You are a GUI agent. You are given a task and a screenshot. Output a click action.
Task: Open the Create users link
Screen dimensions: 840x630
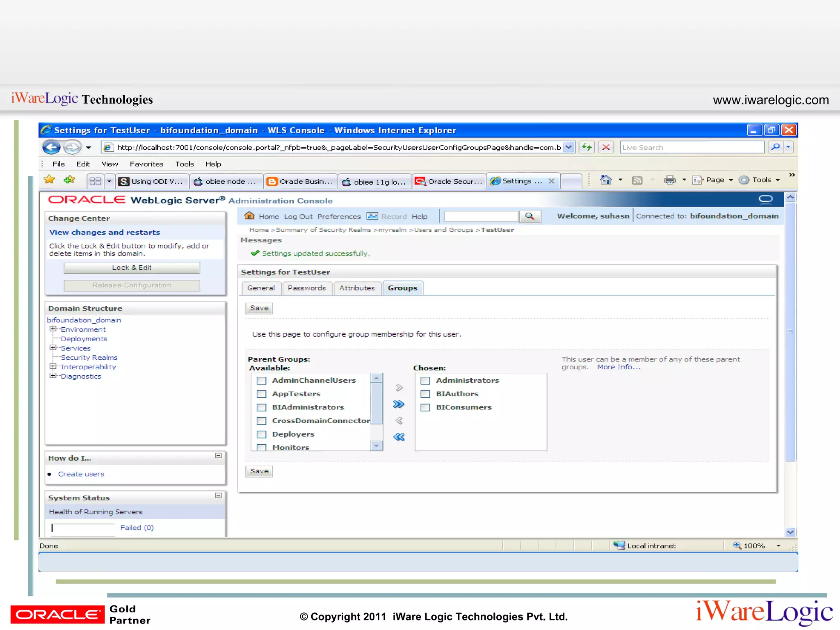[x=81, y=474]
